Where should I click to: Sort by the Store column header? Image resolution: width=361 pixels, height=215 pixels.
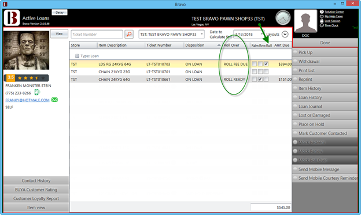pyautogui.click(x=83, y=45)
